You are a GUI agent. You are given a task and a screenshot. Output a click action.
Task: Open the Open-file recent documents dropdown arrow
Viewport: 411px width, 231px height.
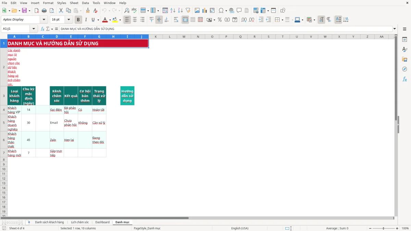[19, 11]
